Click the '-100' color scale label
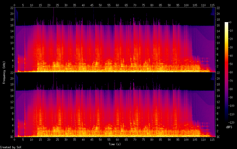The image size is (237, 149). pos(231,106)
